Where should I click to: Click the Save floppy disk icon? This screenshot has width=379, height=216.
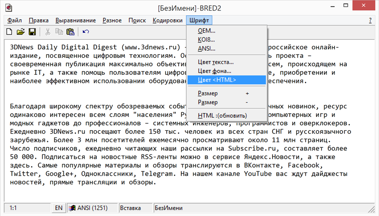tap(32, 32)
